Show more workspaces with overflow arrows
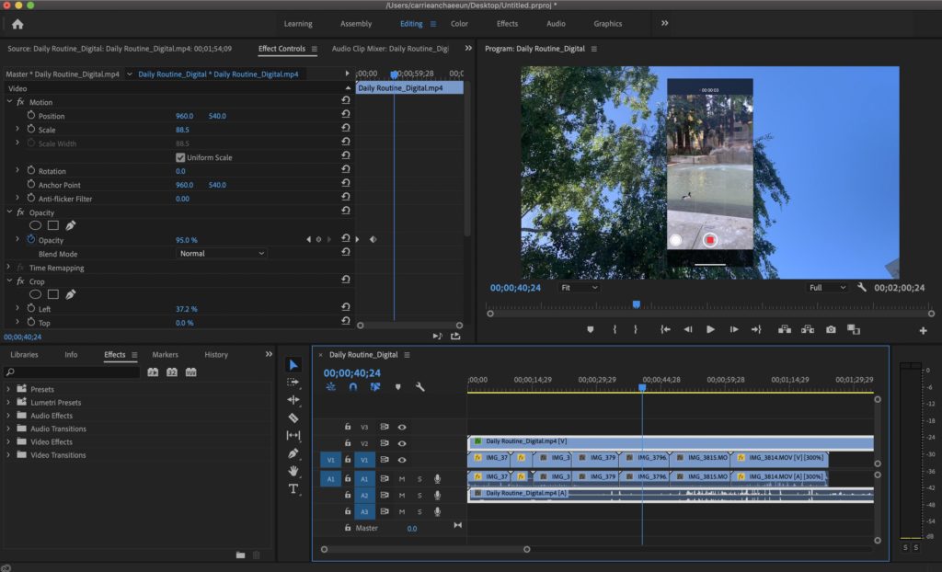Viewport: 942px width, 572px height. coord(664,23)
